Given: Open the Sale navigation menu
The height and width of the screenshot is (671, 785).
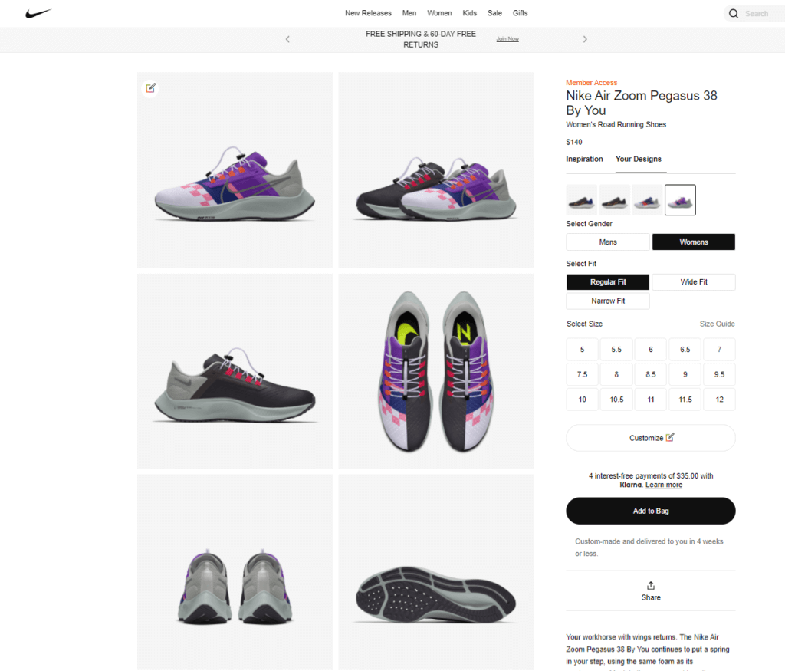Looking at the screenshot, I should point(494,13).
